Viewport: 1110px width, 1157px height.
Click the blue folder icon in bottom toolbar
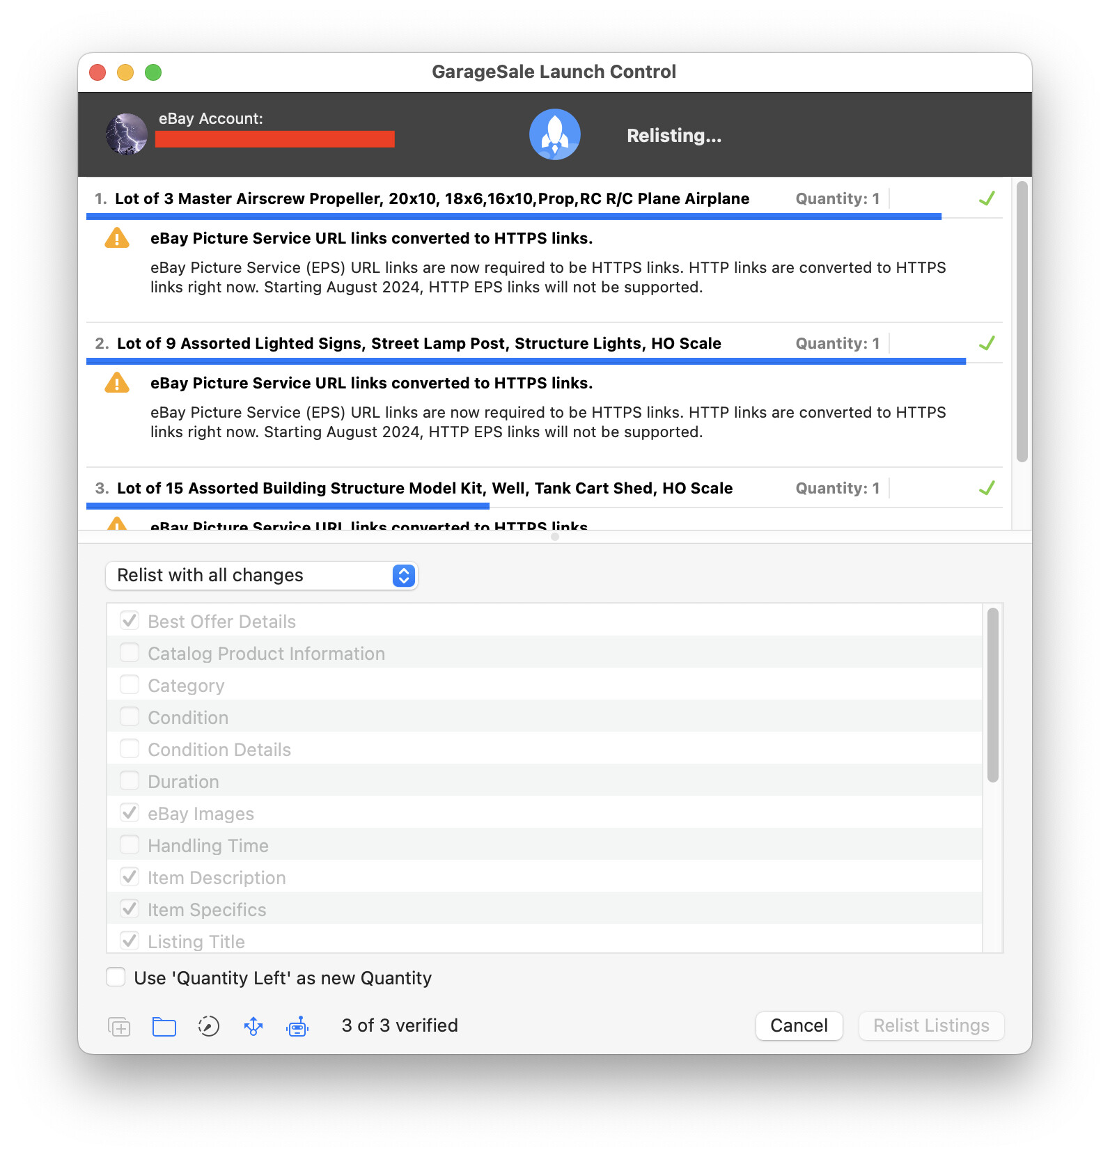point(164,1026)
